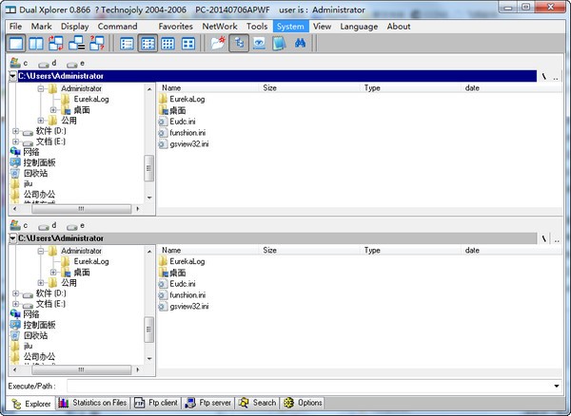This screenshot has height=416, width=571.
Task: Switch to details list view toolbar button
Action: [148, 44]
